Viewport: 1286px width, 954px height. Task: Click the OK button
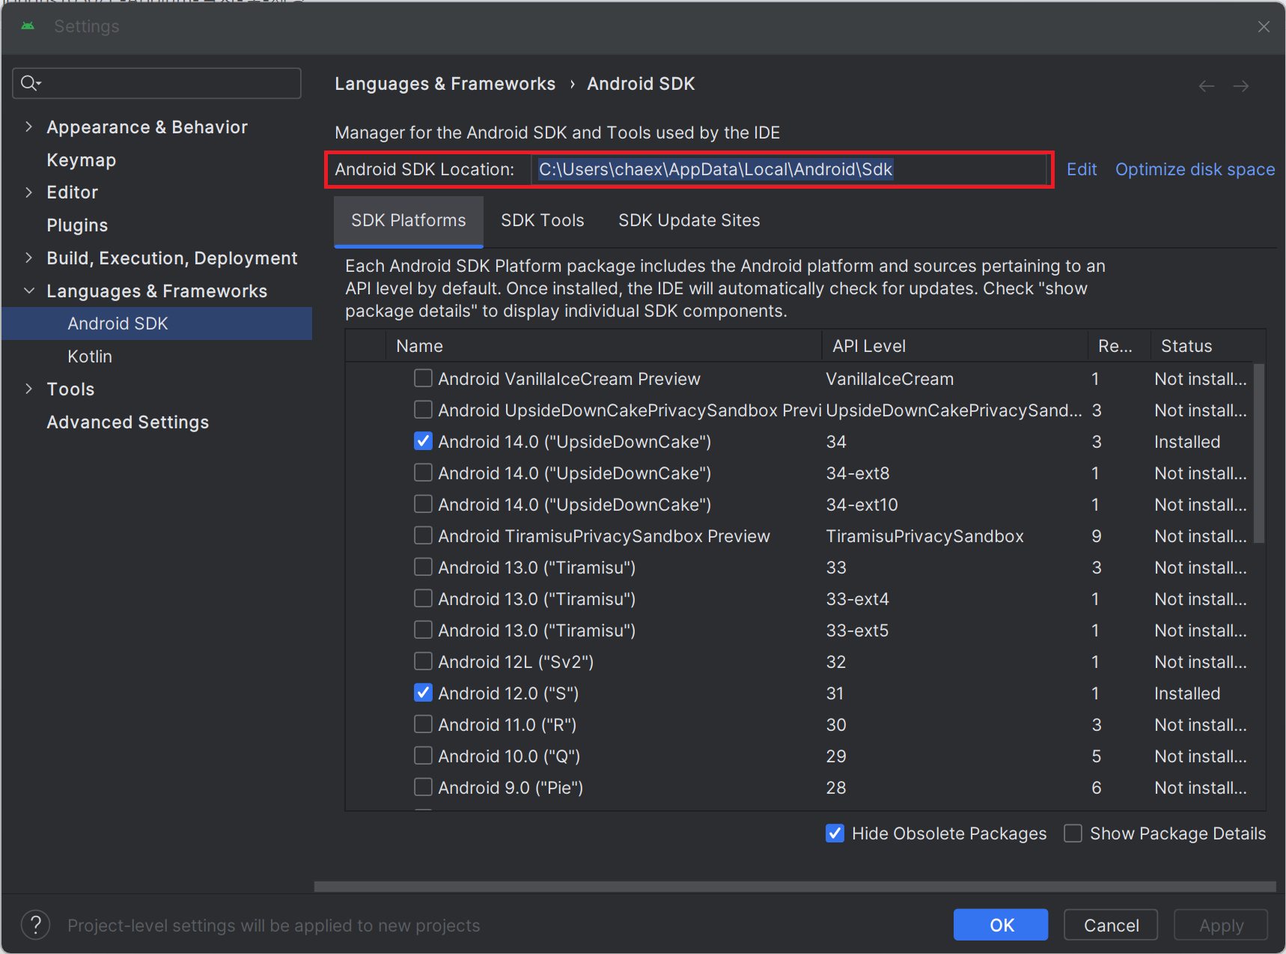point(1001,925)
